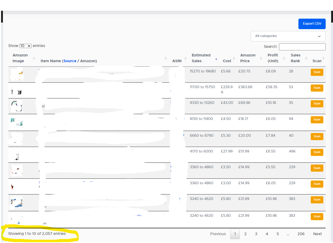Click the Export CSV button
The image size is (333, 243).
point(312,24)
